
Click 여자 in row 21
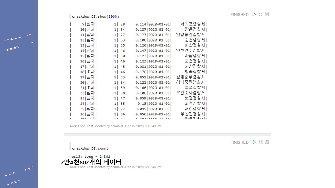tap(91, 88)
